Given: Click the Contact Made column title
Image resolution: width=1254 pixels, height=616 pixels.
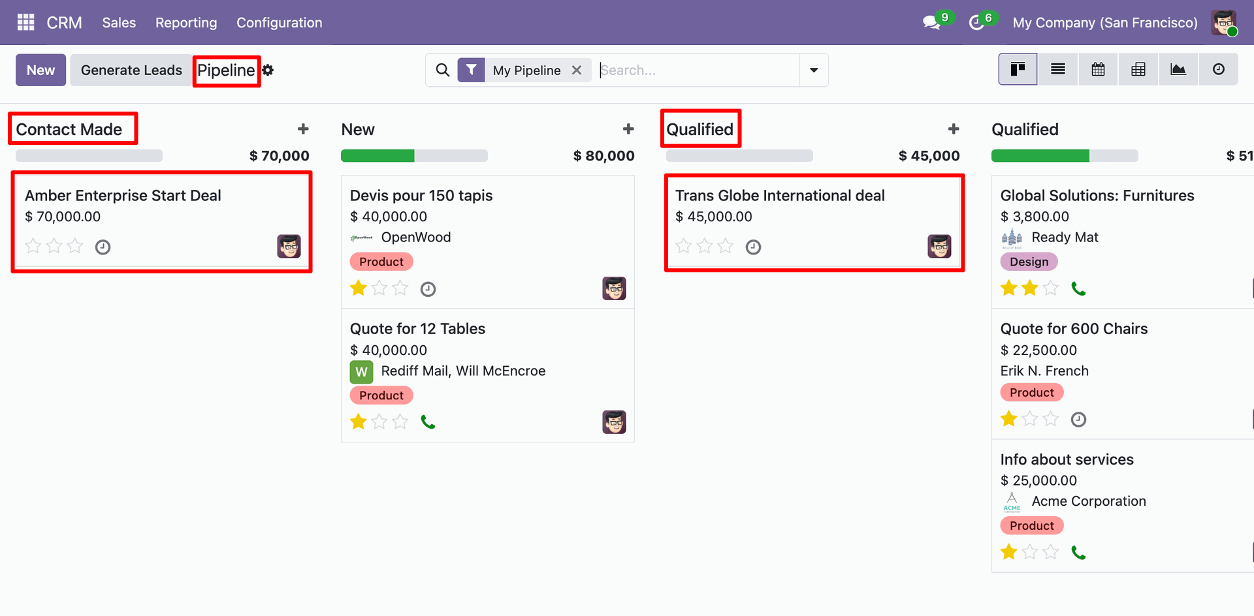Looking at the screenshot, I should pos(69,129).
